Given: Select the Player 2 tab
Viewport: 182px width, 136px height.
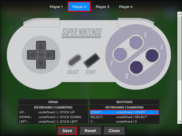Looking at the screenshot, I should [79, 7].
